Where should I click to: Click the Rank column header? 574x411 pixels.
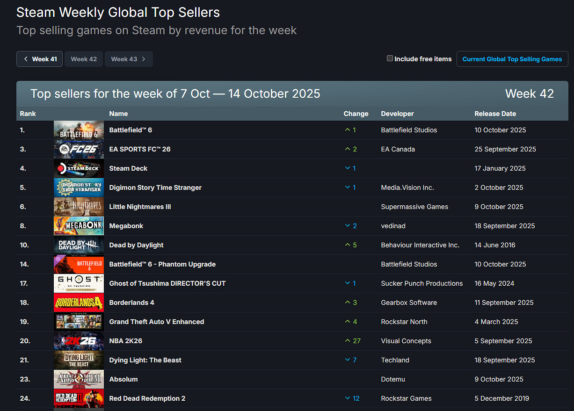coord(28,114)
